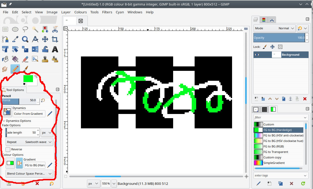Open the Repeat Sawtooth wave dropdown
The image size is (313, 189).
pos(29,142)
